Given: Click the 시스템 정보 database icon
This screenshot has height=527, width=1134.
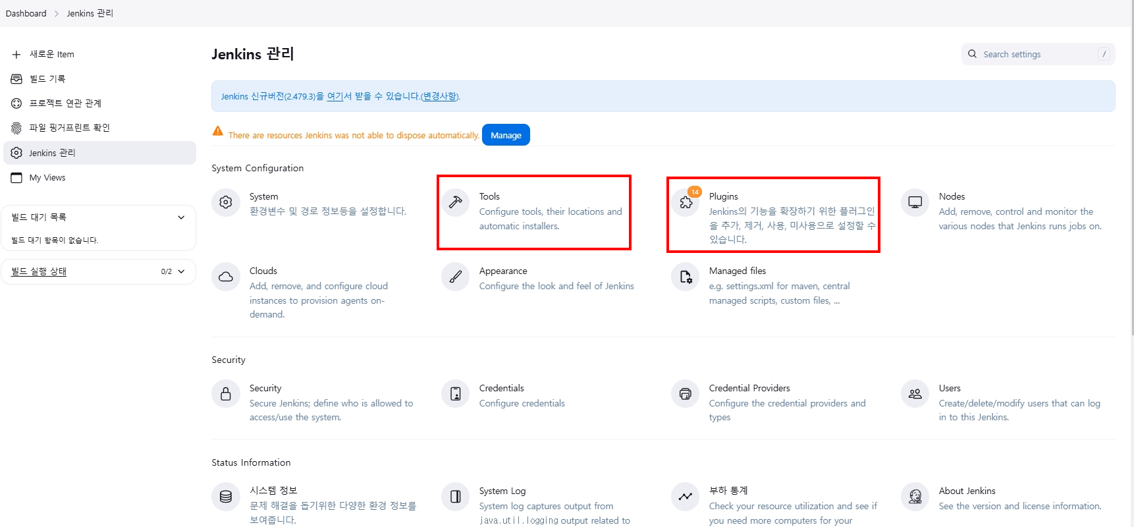Looking at the screenshot, I should point(226,497).
